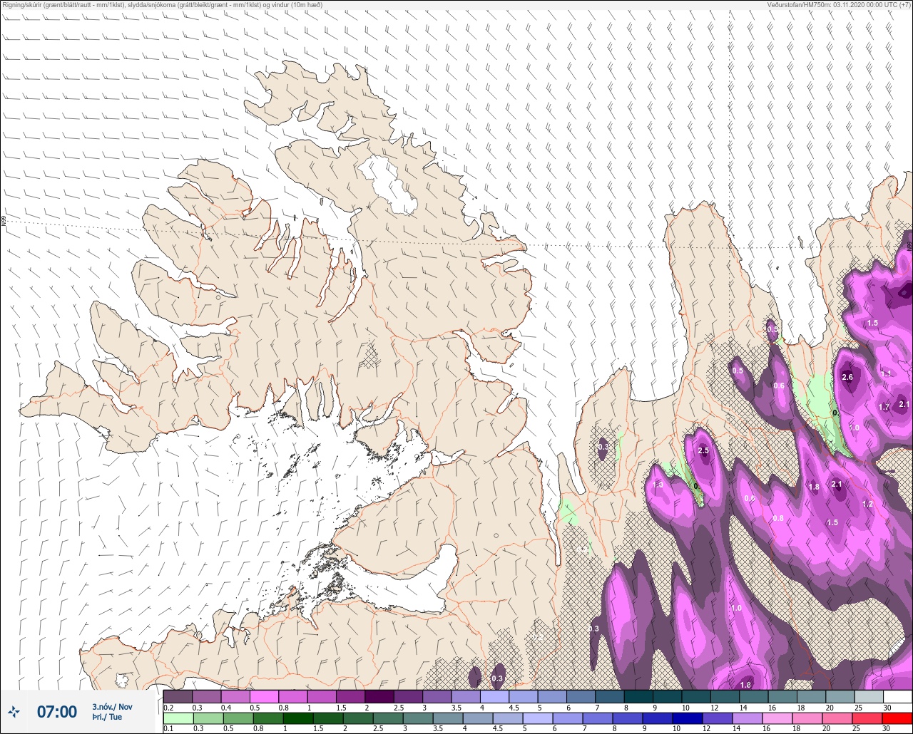The width and height of the screenshot is (913, 734).
Task: Select the grey-teal 3 rain legend swatch
Action: tap(419, 718)
